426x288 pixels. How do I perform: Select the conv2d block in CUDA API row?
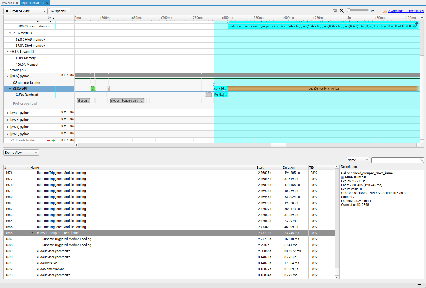(220, 89)
